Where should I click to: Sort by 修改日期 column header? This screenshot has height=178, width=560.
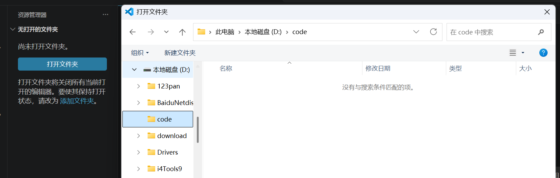point(378,69)
